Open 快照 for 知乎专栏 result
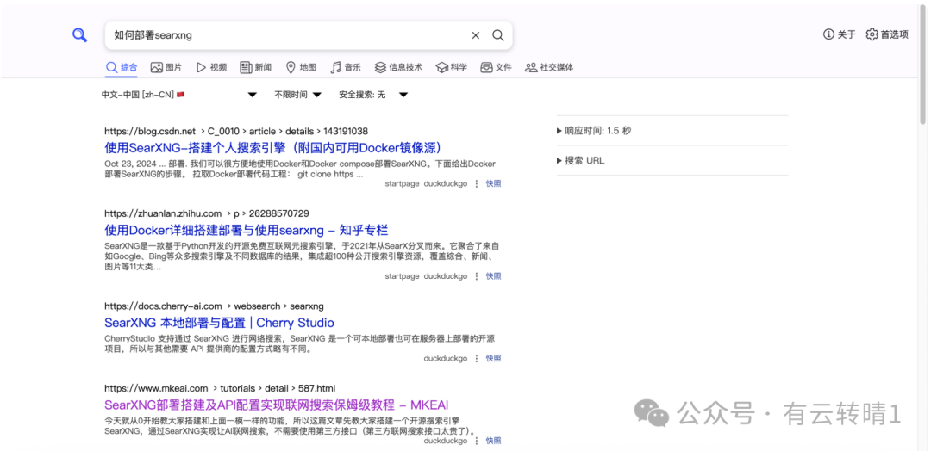 (493, 276)
